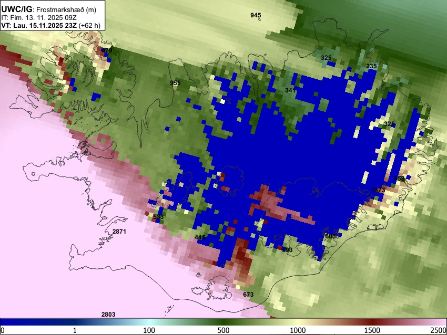The image size is (447, 335).
Task: Select the 605 value label
Action: (x=330, y=236)
